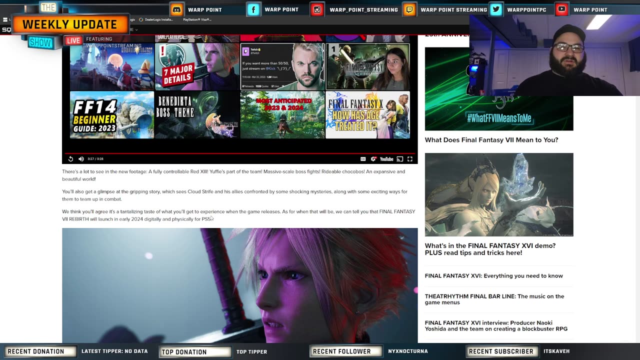The image size is (640, 360).
Task: Open the DealerLogix Installa... bookmark
Action: pos(156,19)
